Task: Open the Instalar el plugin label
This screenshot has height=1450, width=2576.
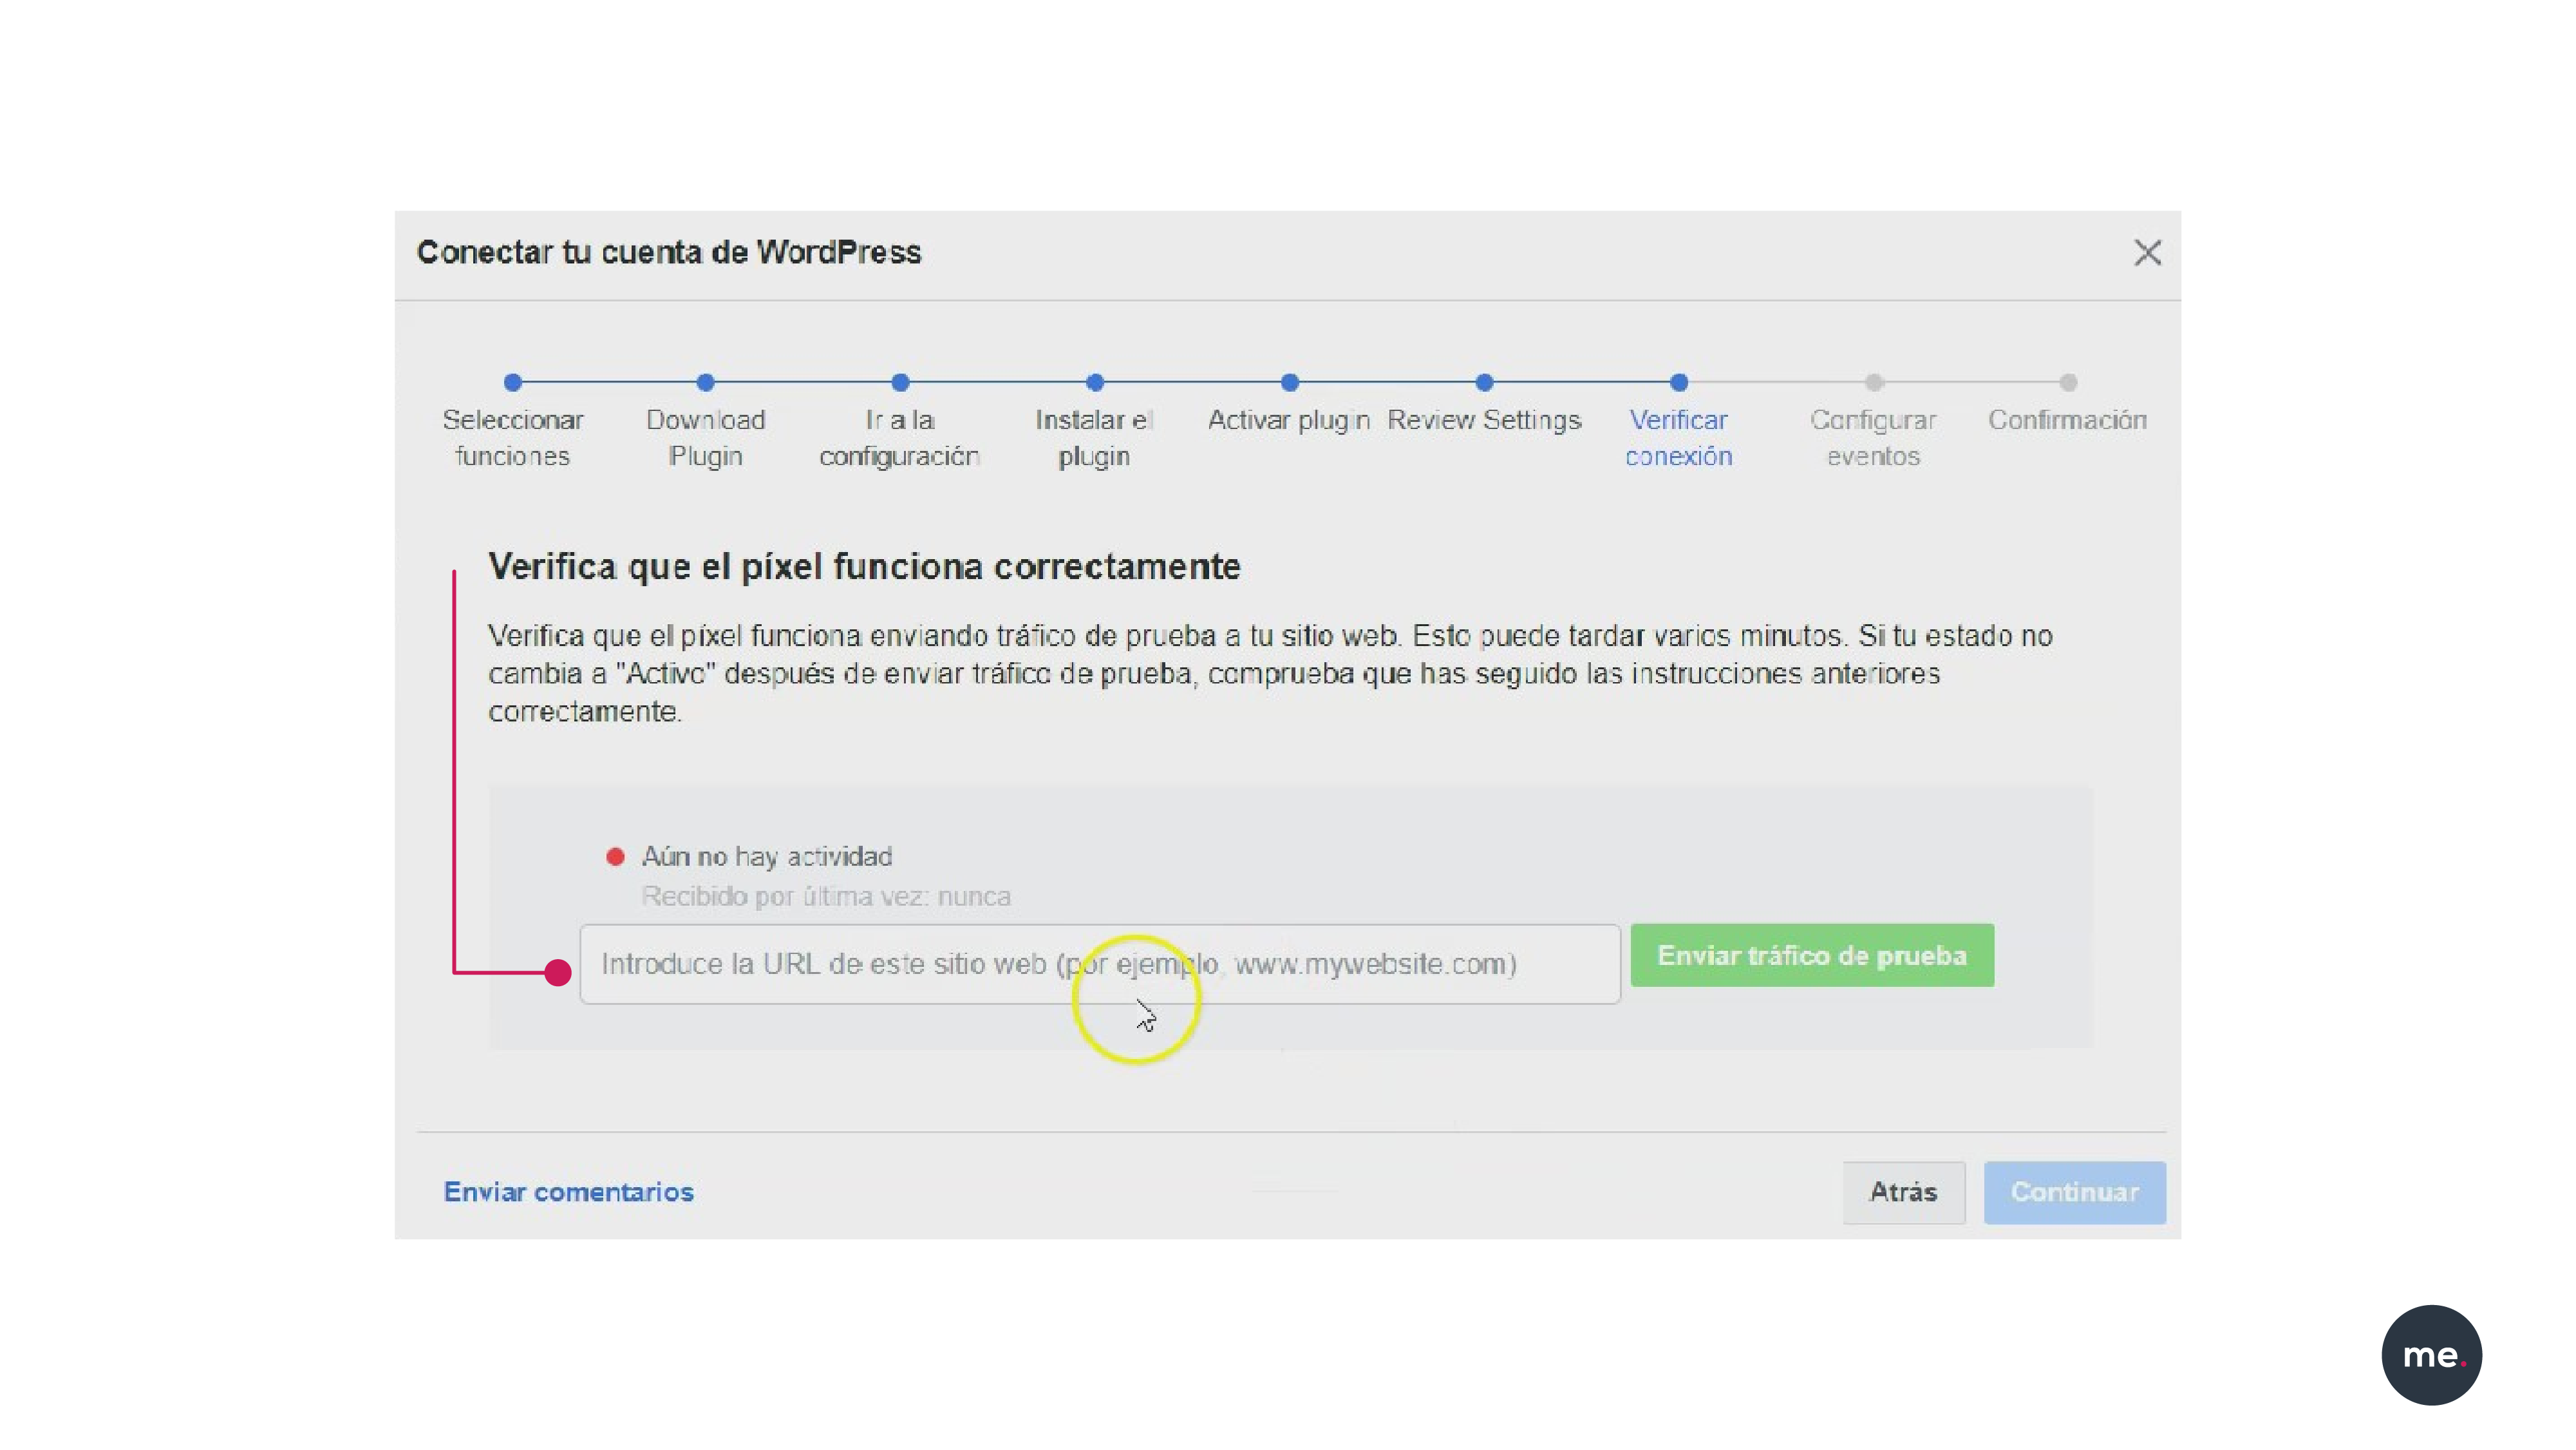Action: (x=1094, y=438)
